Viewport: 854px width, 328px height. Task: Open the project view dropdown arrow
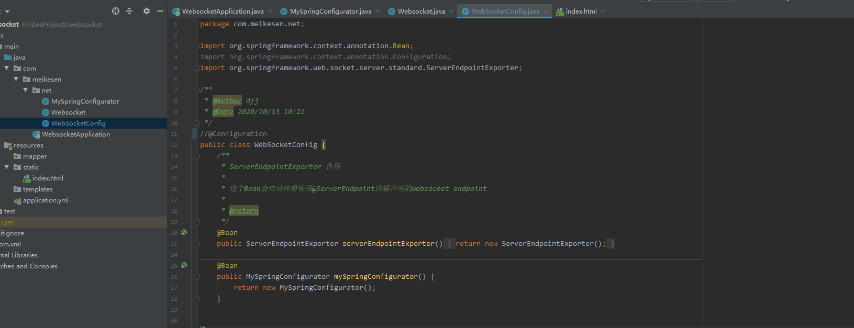7,12
